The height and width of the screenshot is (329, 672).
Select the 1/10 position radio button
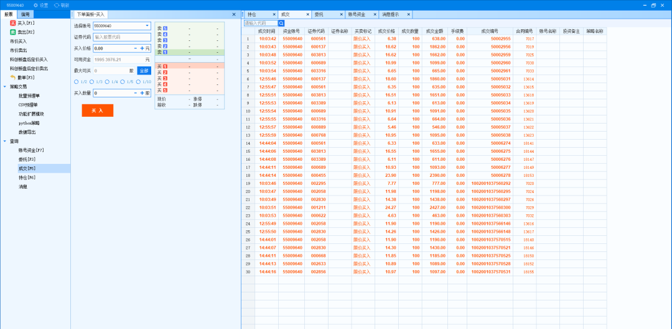click(x=138, y=82)
